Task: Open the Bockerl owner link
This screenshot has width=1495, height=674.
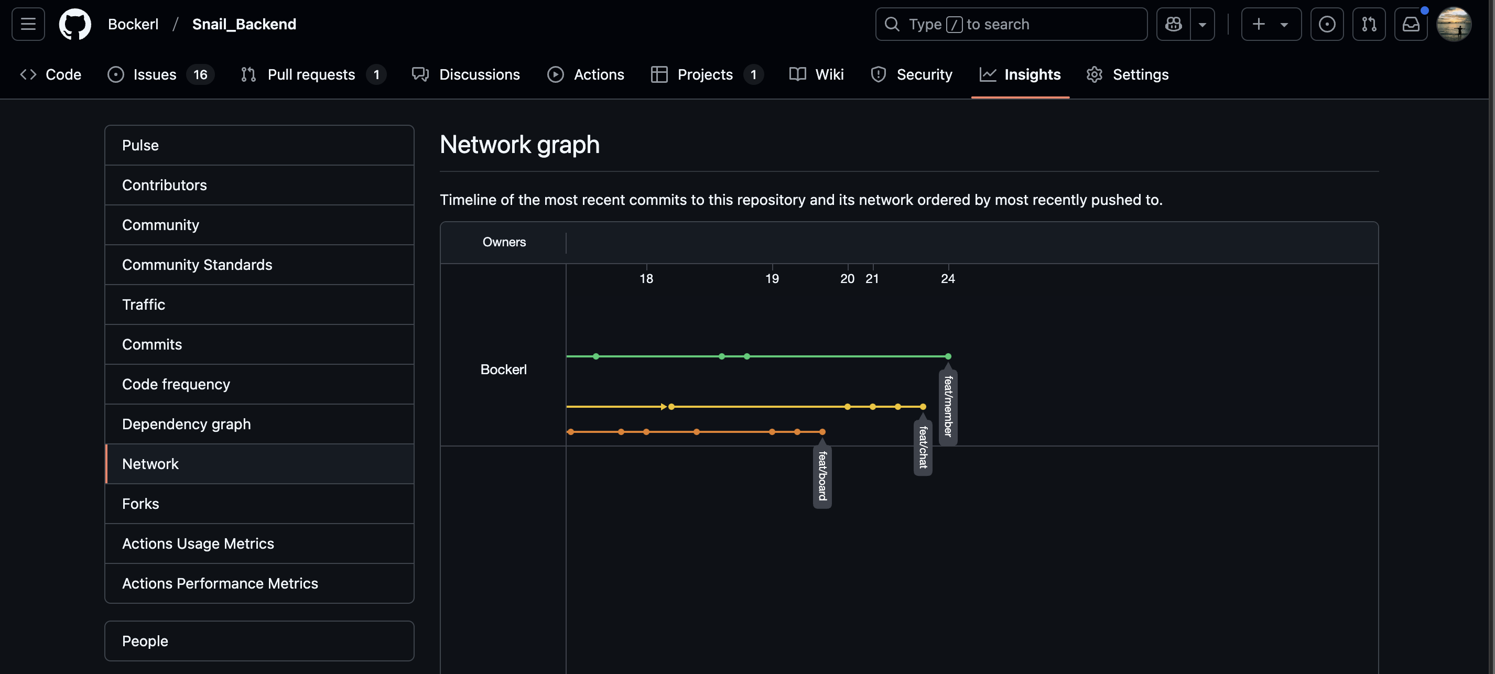Action: coord(133,24)
